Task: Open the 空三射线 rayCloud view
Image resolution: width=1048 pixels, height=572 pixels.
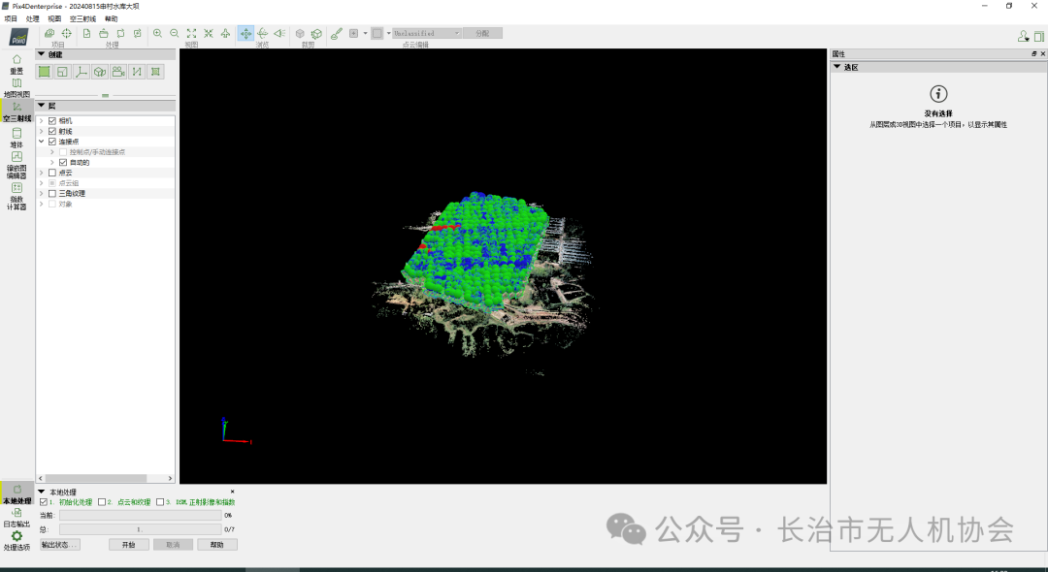Action: click(x=16, y=111)
